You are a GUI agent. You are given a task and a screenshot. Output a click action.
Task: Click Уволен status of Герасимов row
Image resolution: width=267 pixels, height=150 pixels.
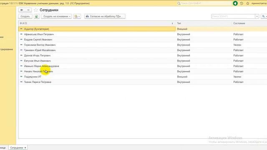pyautogui.click(x=237, y=45)
